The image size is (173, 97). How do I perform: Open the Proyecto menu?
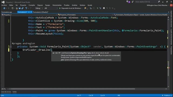(x=23, y=5)
